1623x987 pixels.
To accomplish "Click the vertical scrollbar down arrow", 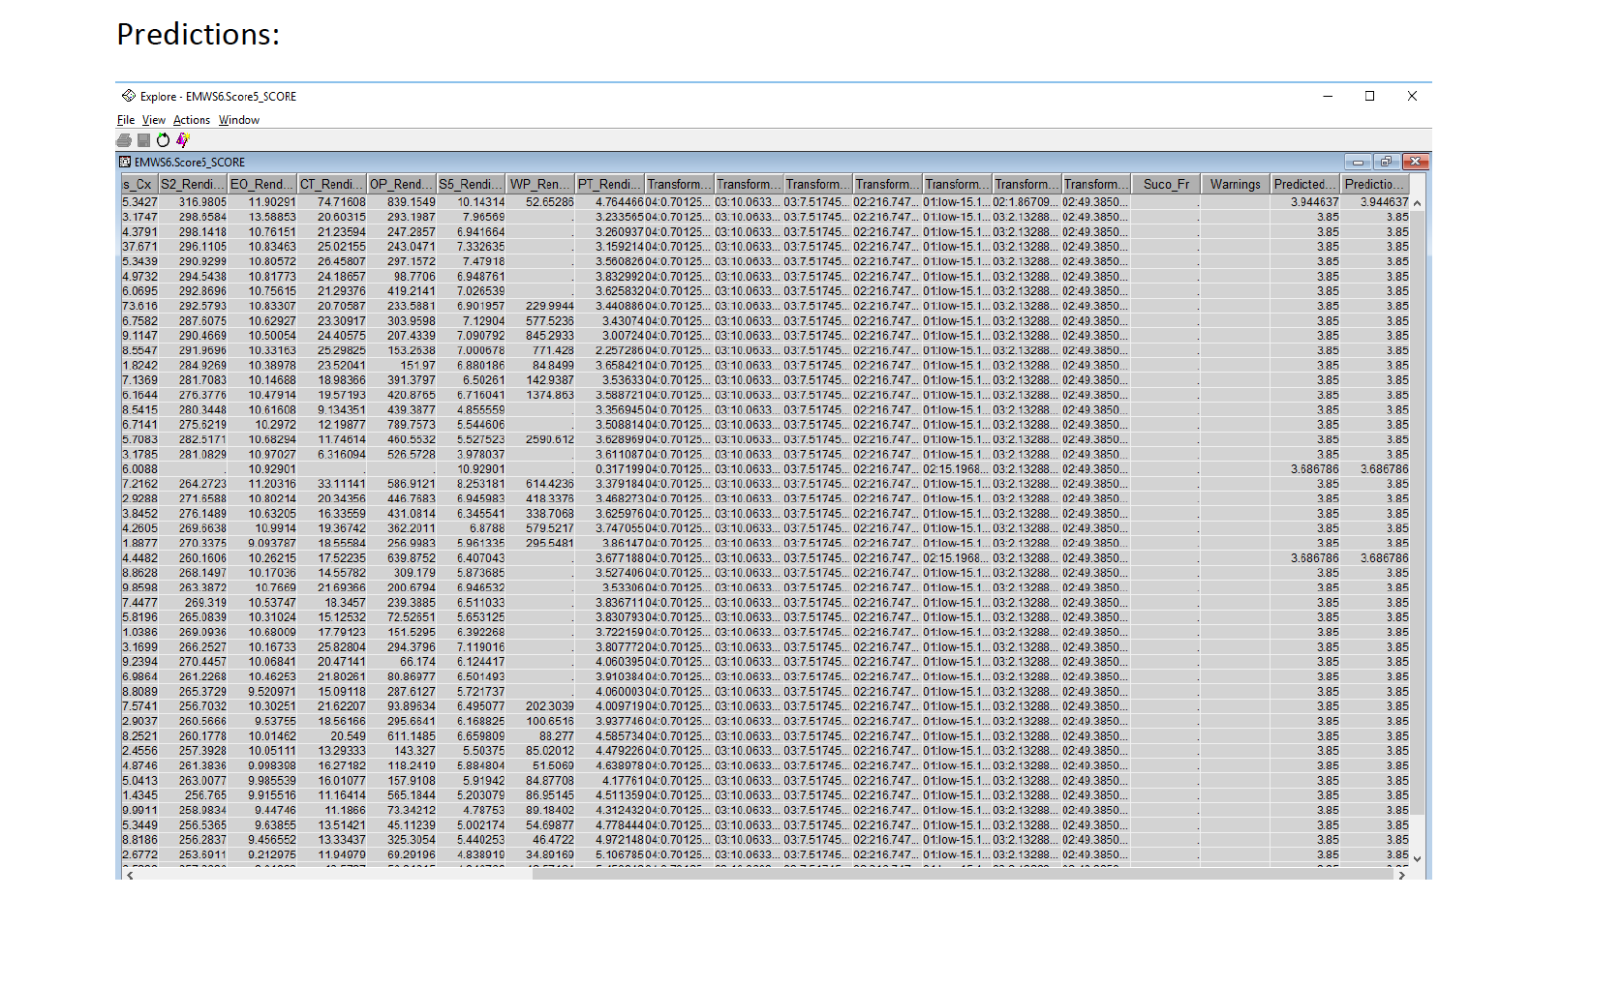I will [x=1417, y=858].
